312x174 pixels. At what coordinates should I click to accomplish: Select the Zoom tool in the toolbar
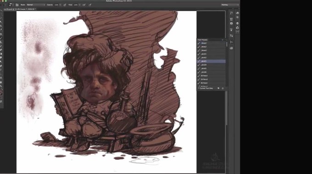(1, 86)
